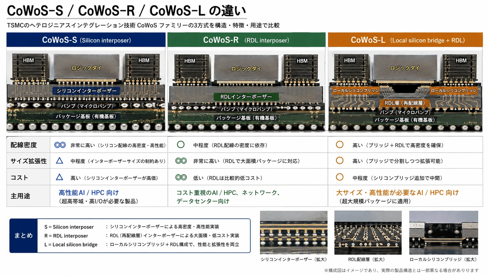This screenshot has height=275, width=489.
Task: Open the ローカルシリコンブリッジ(拡大) thumbnail image
Action: (444, 232)
